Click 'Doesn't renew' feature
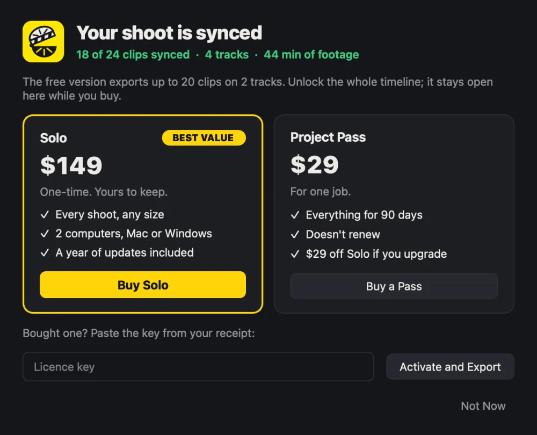Image resolution: width=537 pixels, height=435 pixels. click(x=343, y=234)
